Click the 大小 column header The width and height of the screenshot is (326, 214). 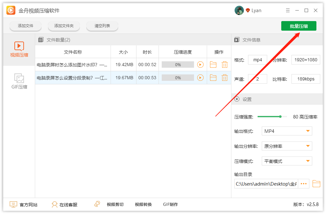[123, 52]
